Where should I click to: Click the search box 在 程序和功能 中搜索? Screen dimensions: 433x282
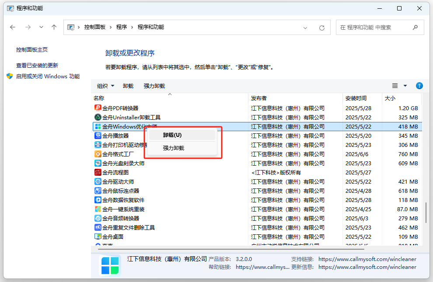point(380,27)
